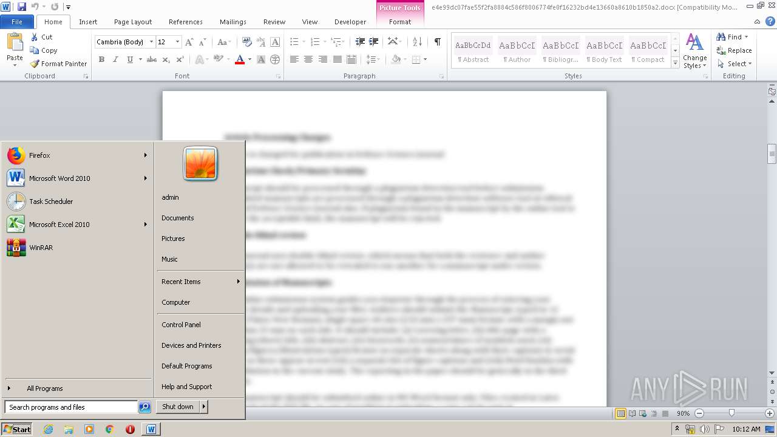
Task: Open the File tab
Action: (x=17, y=22)
